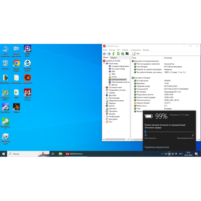Screen dimensions: 201x201
Task: Open the Обране menu in menu bar
Action: [x=125, y=50]
